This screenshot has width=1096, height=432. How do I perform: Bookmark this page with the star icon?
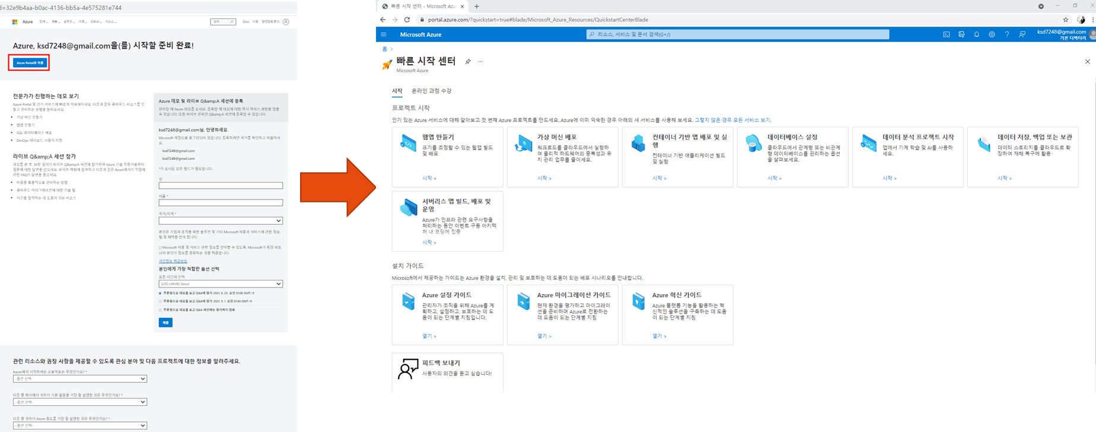(x=1066, y=20)
